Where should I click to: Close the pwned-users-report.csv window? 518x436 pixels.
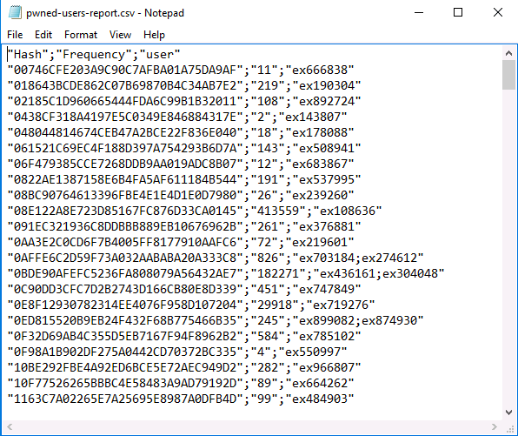click(x=498, y=12)
